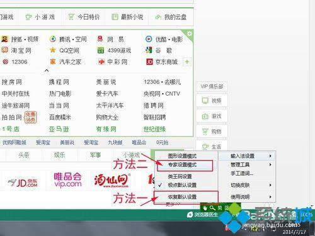The height and width of the screenshot is (236, 315).
Task: Open the 百度糯米 link
Action: [x=60, y=117]
